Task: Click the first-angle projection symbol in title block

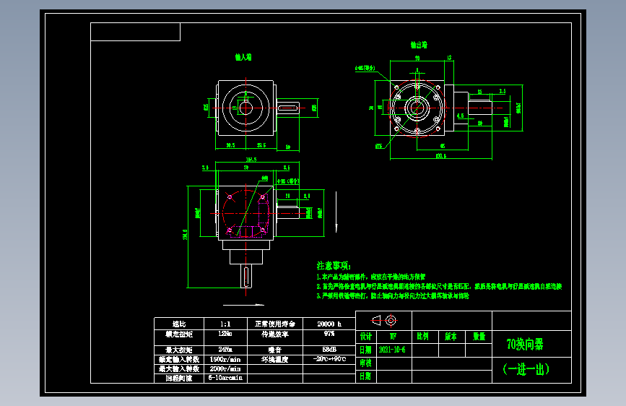Action: click(384, 320)
